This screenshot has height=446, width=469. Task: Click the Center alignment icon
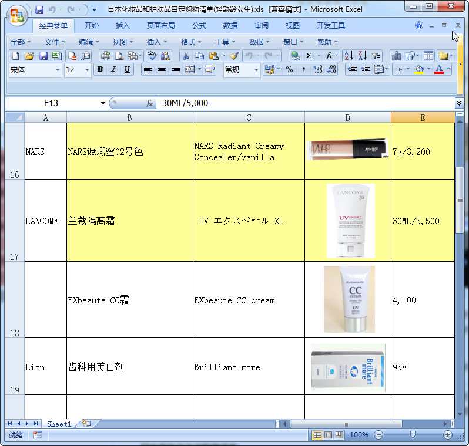(x=162, y=70)
